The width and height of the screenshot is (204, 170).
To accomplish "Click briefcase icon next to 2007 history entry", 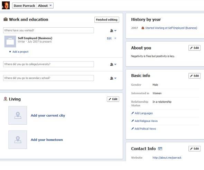I will 143,28.
